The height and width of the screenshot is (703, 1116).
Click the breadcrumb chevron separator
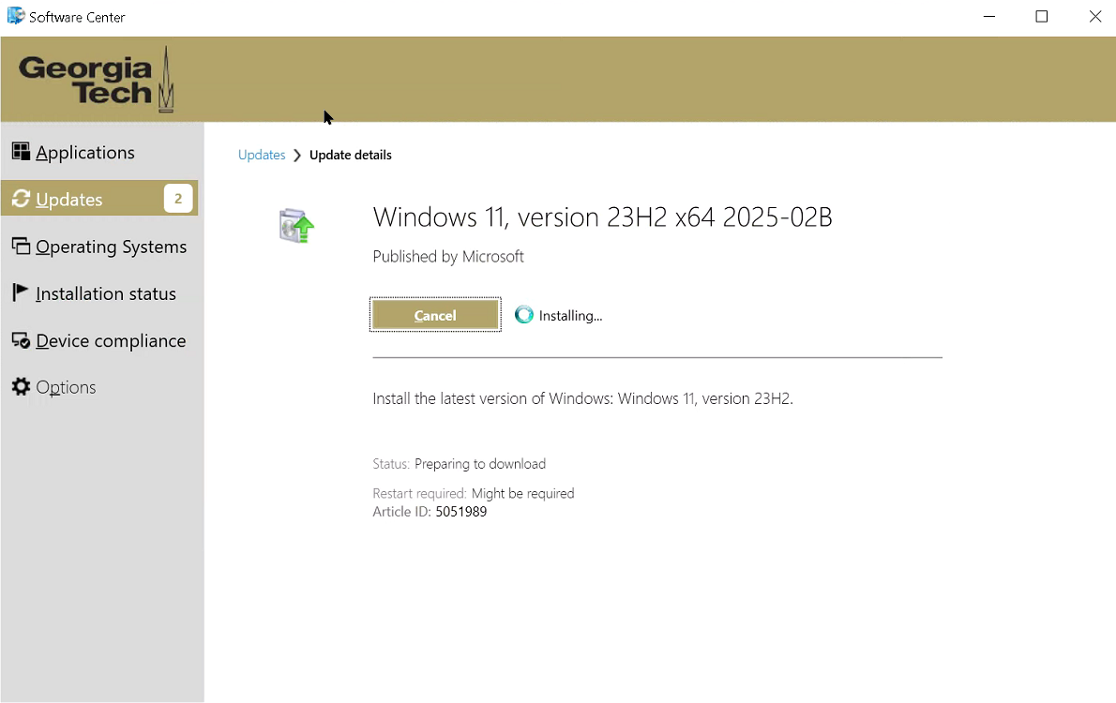pyautogui.click(x=296, y=155)
